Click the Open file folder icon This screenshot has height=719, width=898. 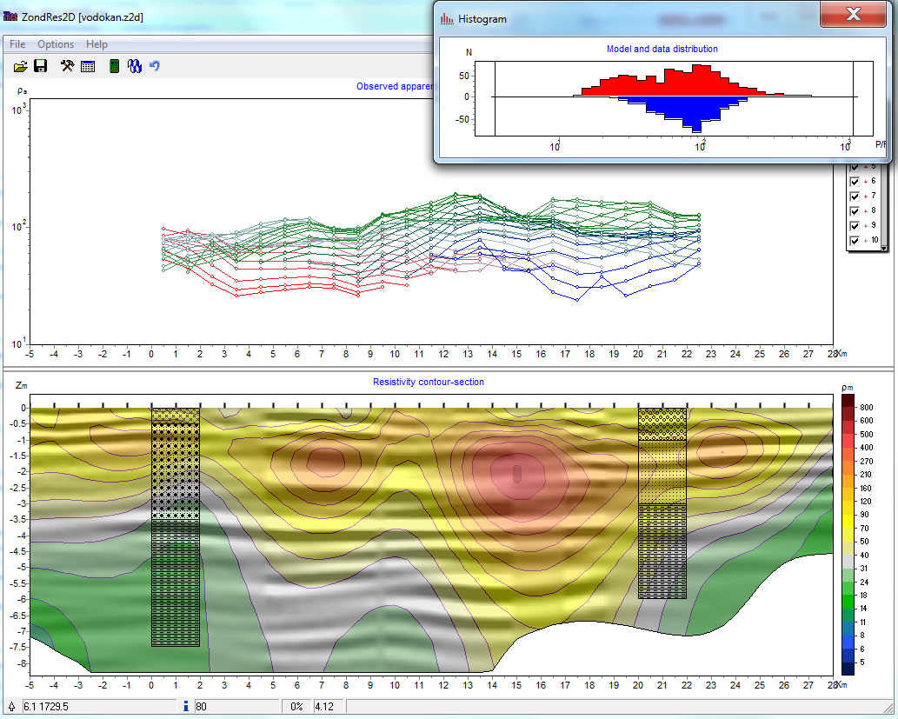pyautogui.click(x=21, y=66)
